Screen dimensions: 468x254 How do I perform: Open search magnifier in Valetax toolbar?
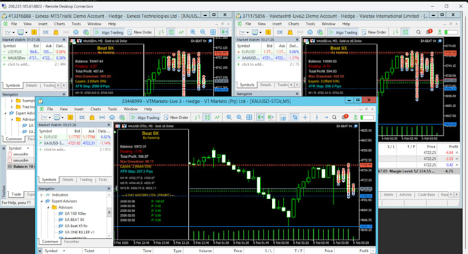pos(418,32)
